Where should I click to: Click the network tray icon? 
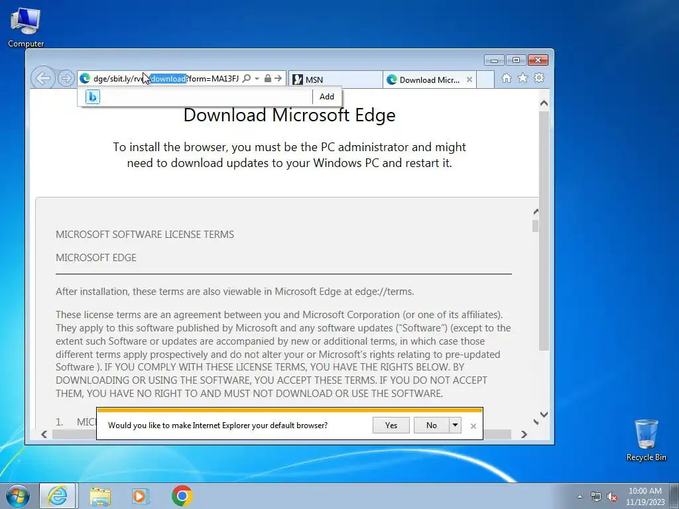(x=596, y=497)
